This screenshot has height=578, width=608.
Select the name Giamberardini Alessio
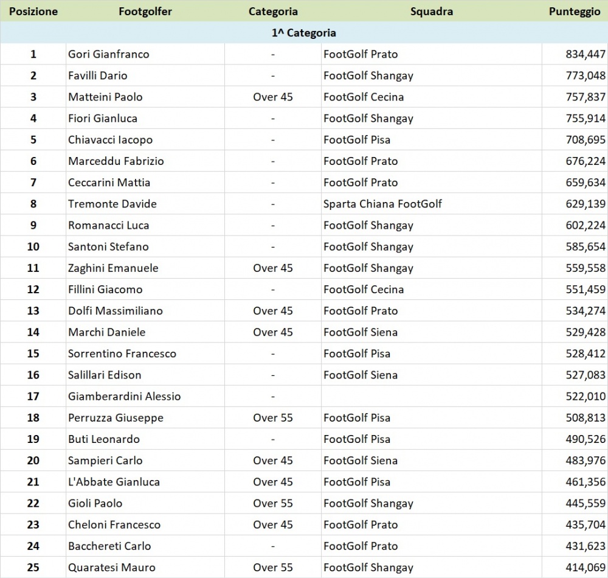pyautogui.click(x=125, y=396)
